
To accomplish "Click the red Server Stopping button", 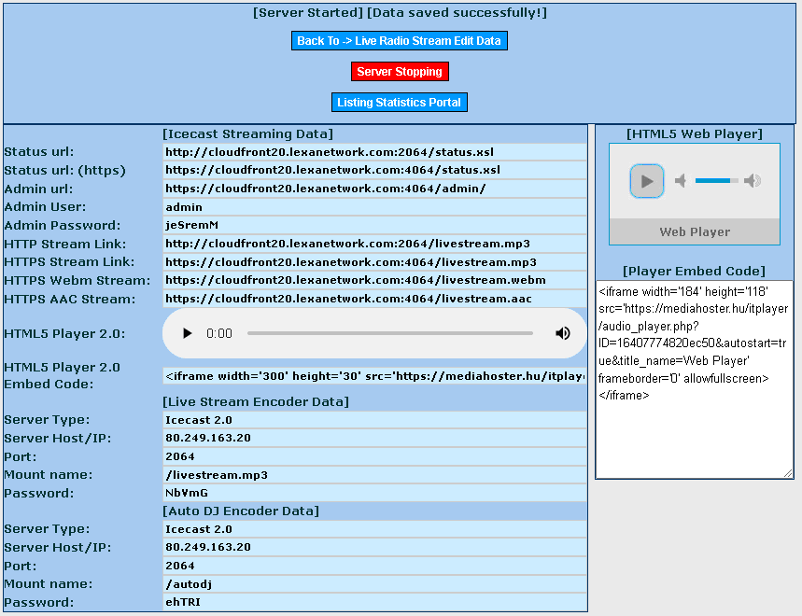I will pos(400,72).
